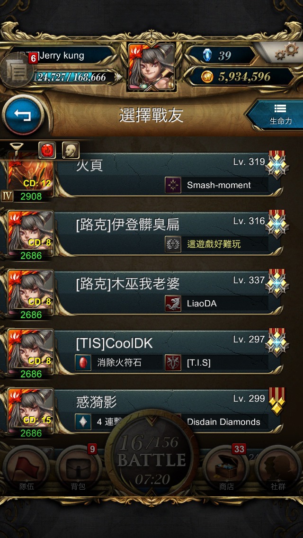
Task: Click the LiaoDA guild dragon emblem
Action: [173, 304]
